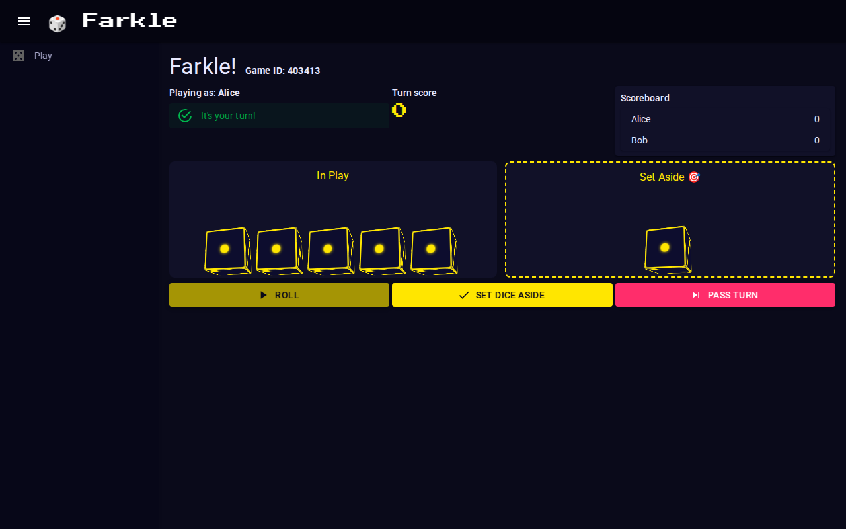Click the Farkle app title
The height and width of the screenshot is (529, 846).
tap(130, 20)
